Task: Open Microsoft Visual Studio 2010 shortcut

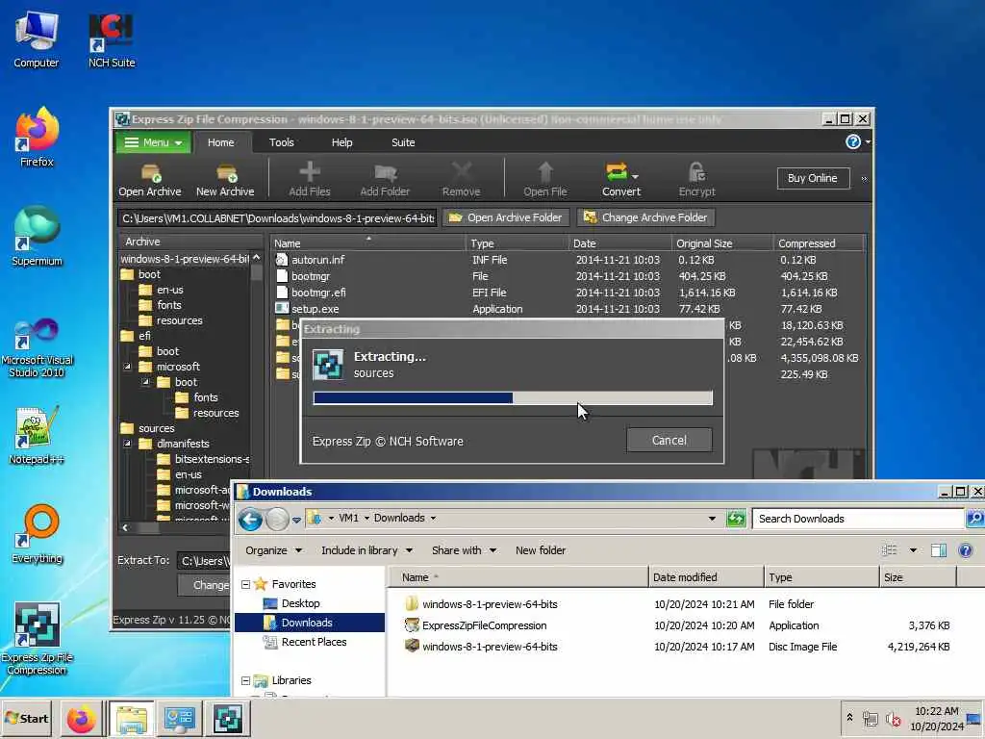Action: [37, 347]
